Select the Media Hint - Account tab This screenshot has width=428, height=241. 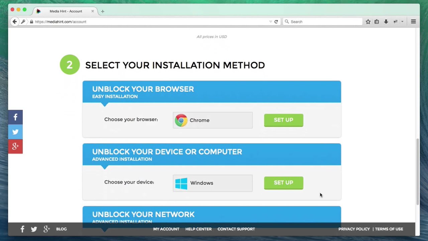[66, 11]
